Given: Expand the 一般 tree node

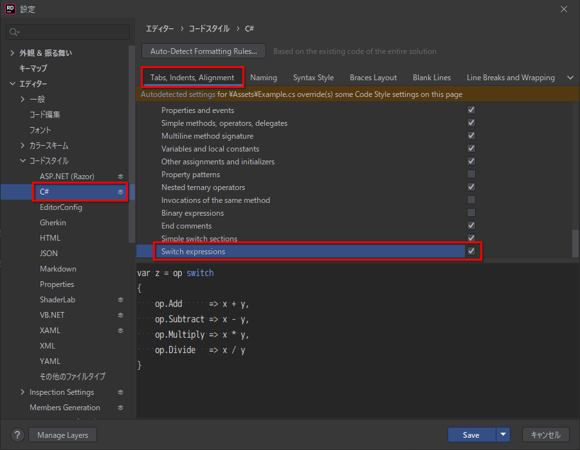Looking at the screenshot, I should point(23,100).
